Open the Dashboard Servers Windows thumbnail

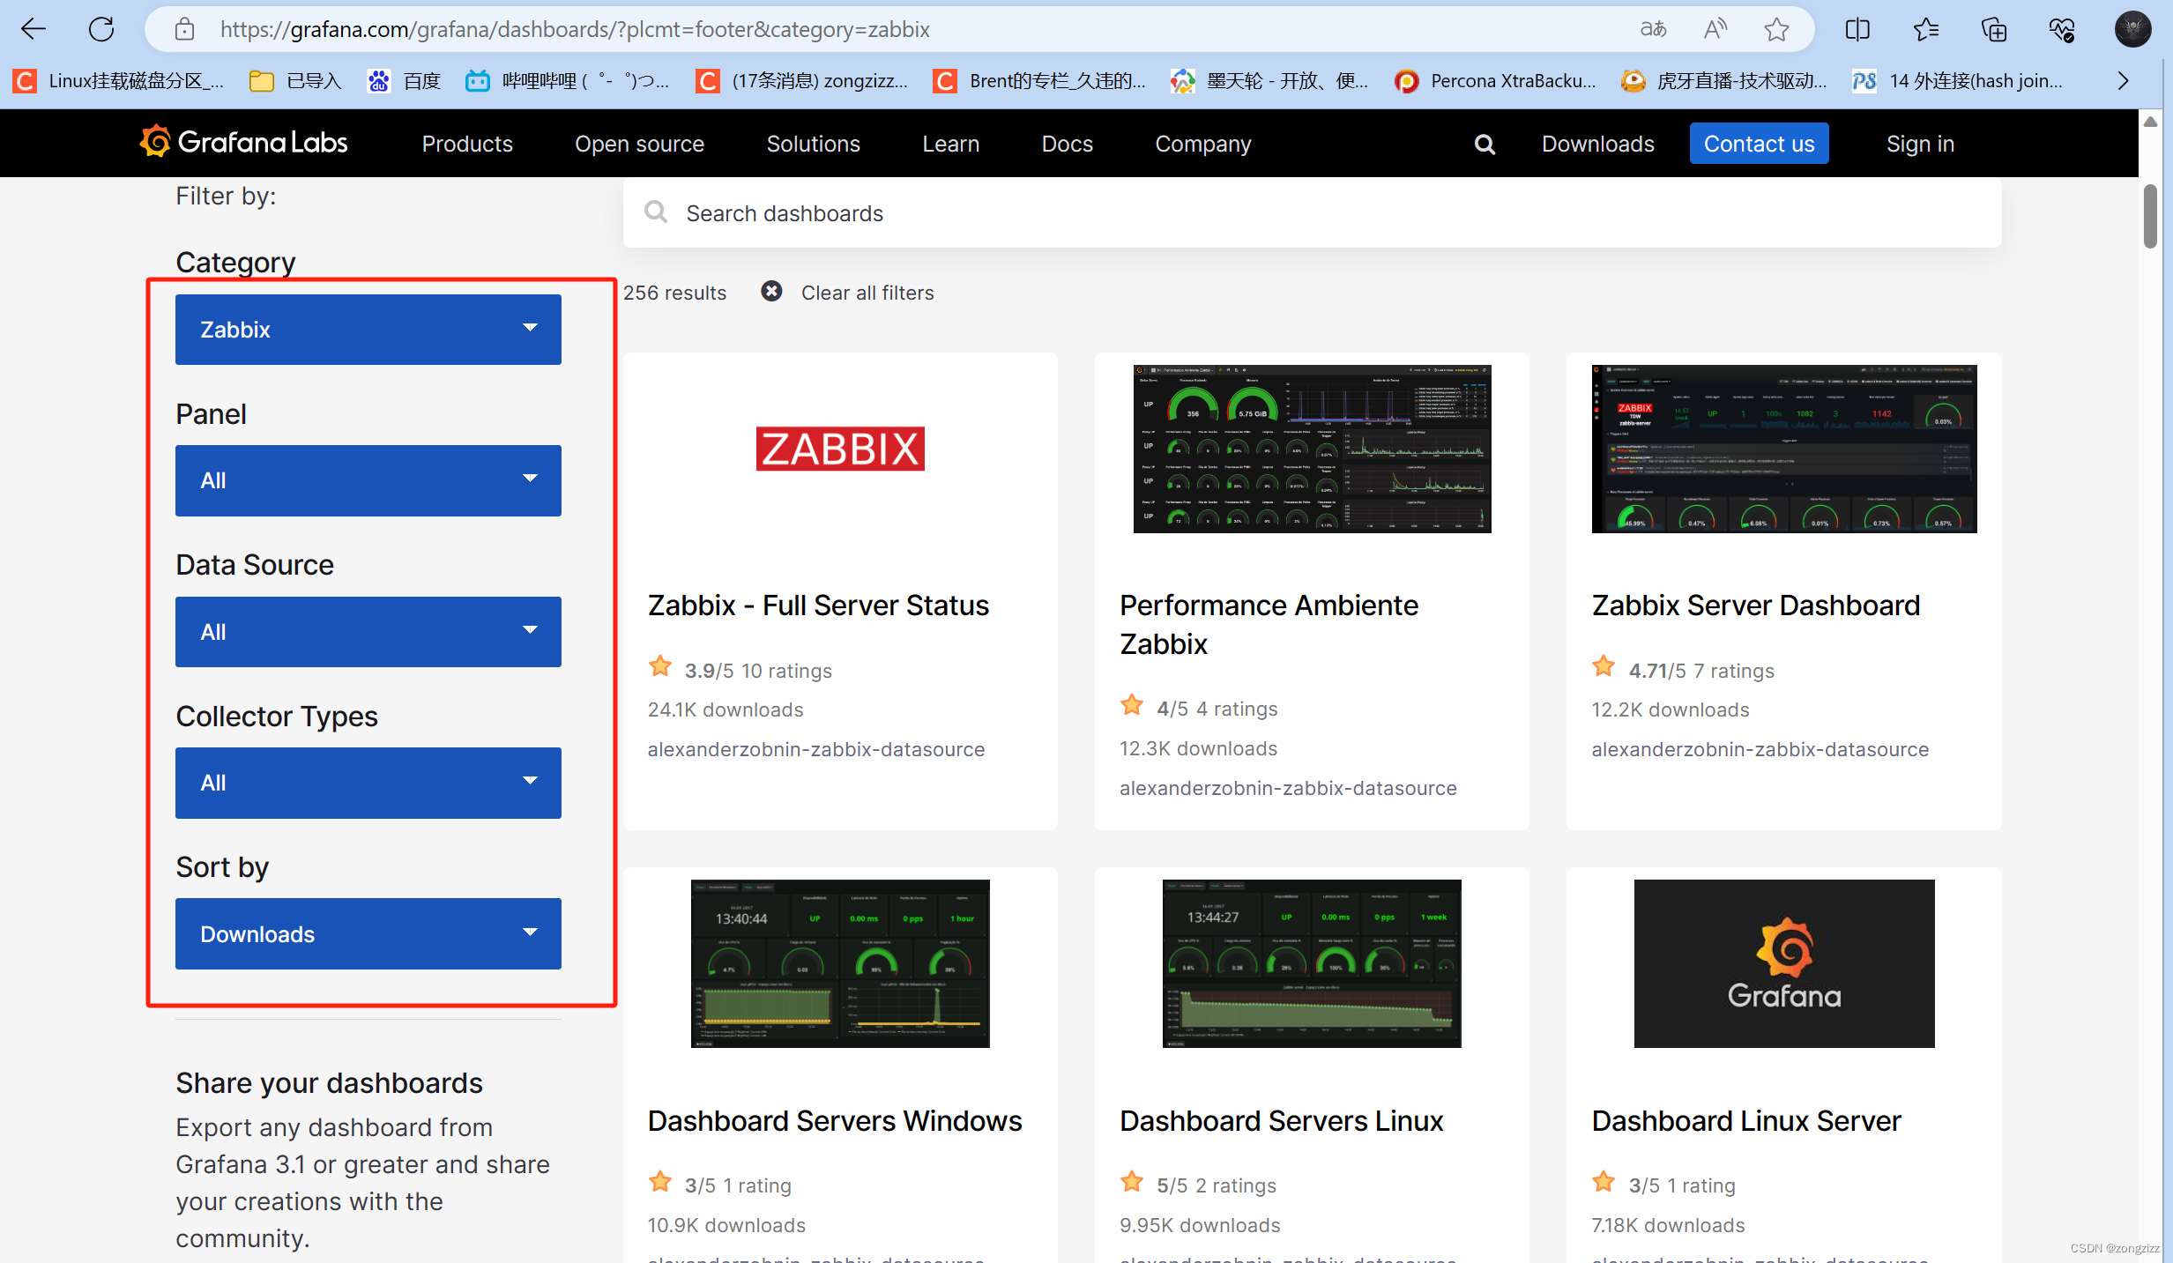pos(840,963)
